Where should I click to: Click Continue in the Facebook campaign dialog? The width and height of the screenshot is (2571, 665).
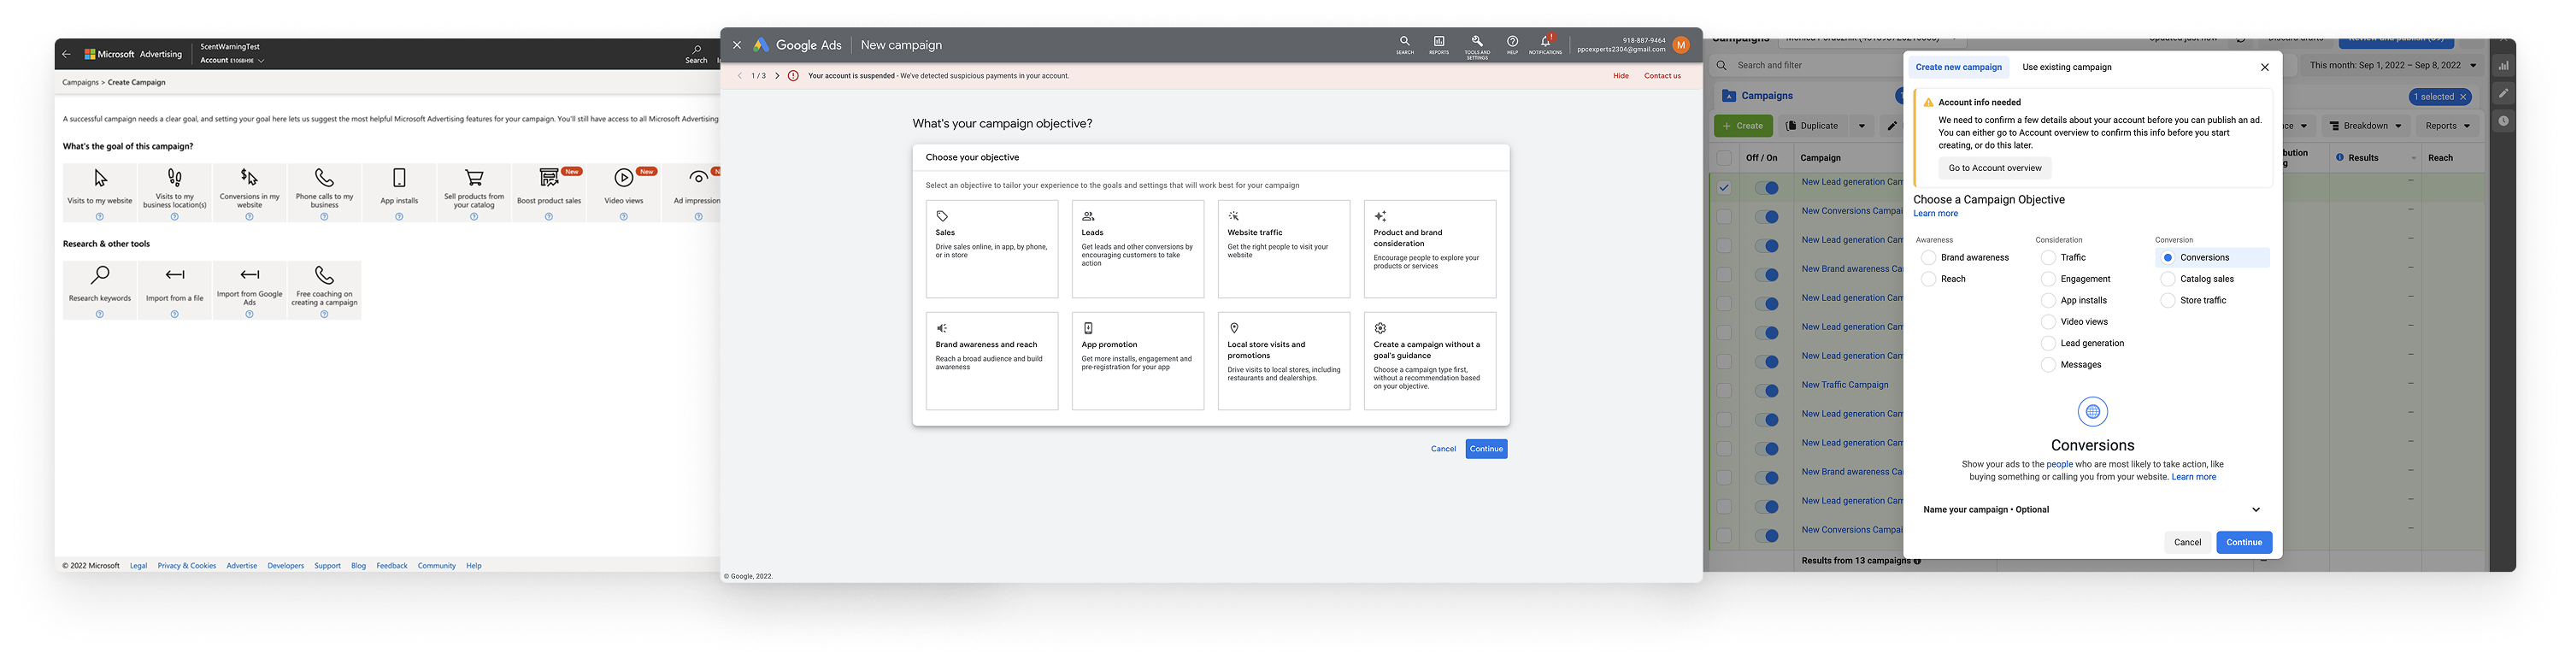pos(2244,543)
